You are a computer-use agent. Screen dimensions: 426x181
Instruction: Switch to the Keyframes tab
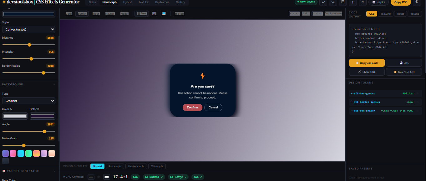pyautogui.click(x=162, y=2)
